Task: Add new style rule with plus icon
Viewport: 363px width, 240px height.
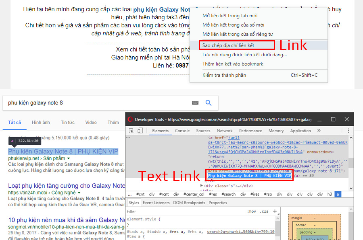Action: tap(275, 211)
